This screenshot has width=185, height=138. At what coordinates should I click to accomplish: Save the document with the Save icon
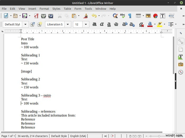point(25,16)
